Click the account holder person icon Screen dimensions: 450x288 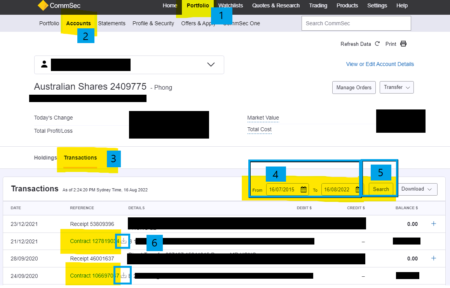pos(44,64)
